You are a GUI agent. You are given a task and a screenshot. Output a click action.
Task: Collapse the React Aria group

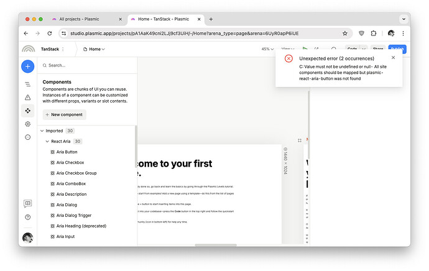[47, 142]
